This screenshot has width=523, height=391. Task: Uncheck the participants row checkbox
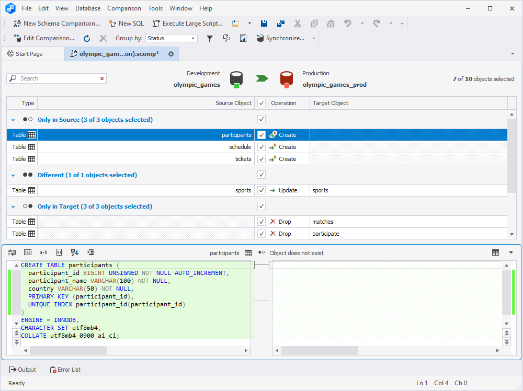click(x=261, y=135)
